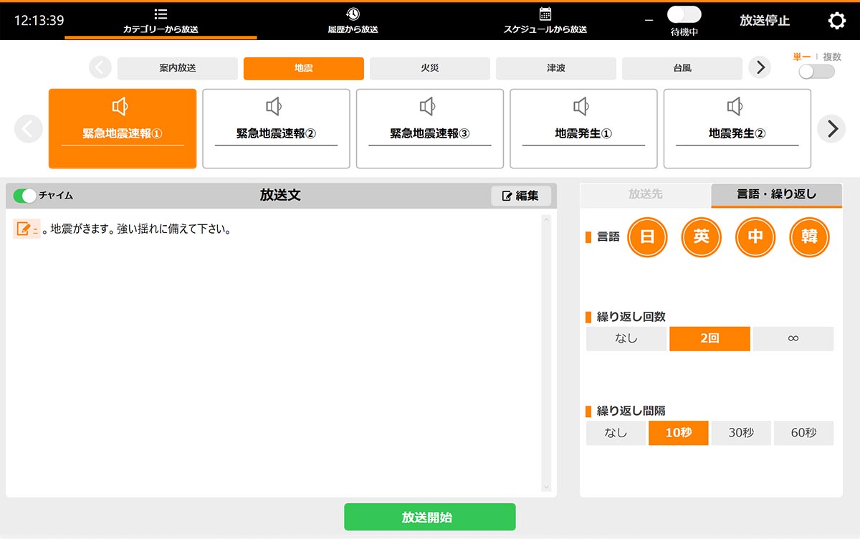Open the 放送先 tab
Image resolution: width=860 pixels, height=539 pixels.
click(x=645, y=194)
